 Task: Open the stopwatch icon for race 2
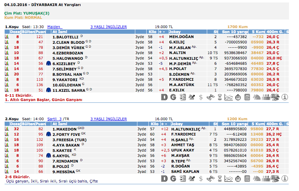238,178
